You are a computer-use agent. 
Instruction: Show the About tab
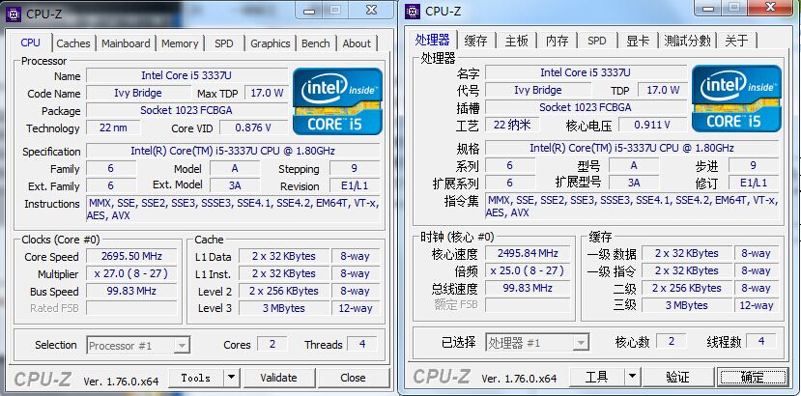[357, 43]
